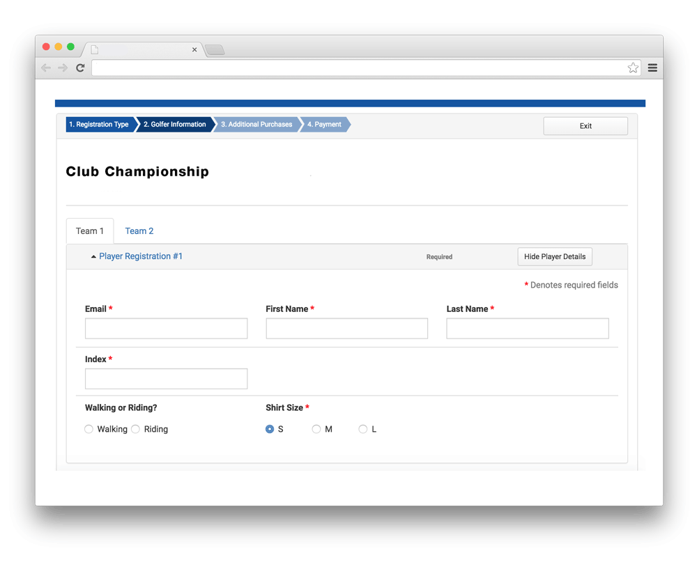Click the browser back arrow

coord(46,68)
